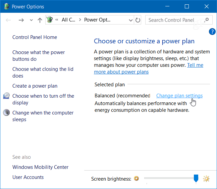
Task: Open Windows Mobility Center
Action: click(40, 167)
